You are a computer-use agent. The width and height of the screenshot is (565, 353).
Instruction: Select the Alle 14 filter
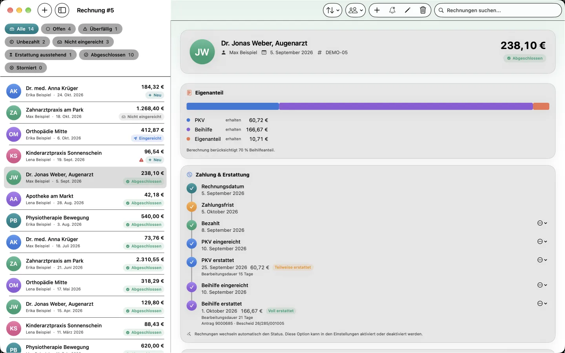[x=22, y=29]
